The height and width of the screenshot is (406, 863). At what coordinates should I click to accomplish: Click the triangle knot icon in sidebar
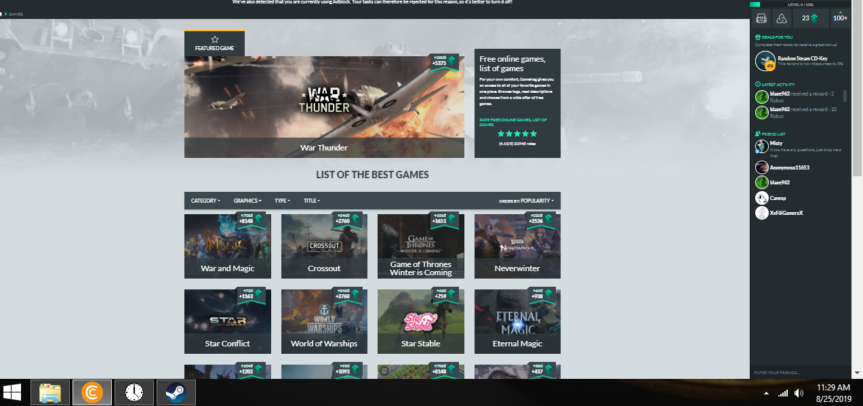(x=782, y=18)
